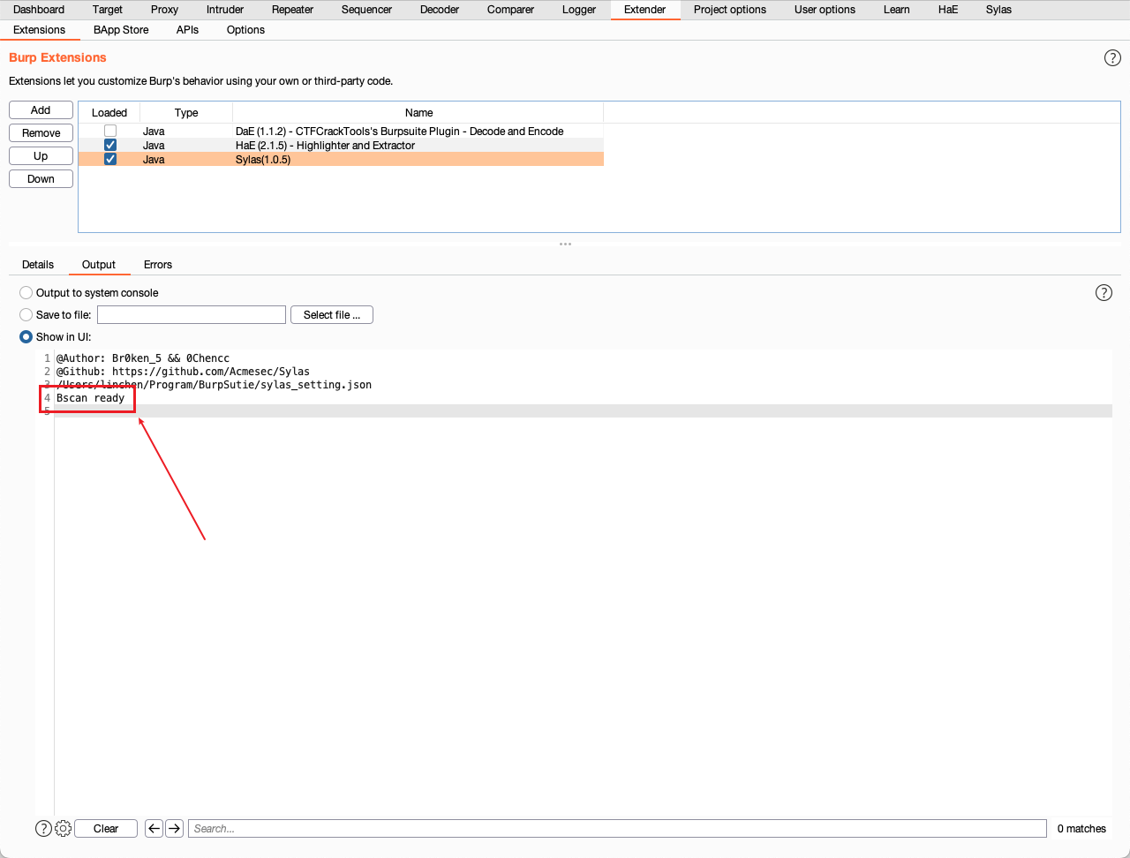This screenshot has width=1130, height=858.
Task: Select the DaE CTFCrackTools extension row
Action: (341, 131)
